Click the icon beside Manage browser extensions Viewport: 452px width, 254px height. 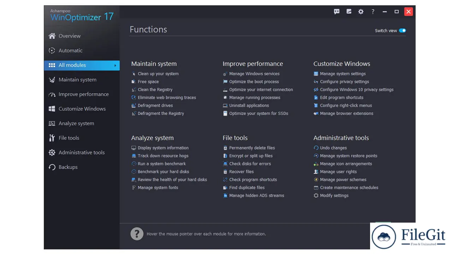point(316,114)
